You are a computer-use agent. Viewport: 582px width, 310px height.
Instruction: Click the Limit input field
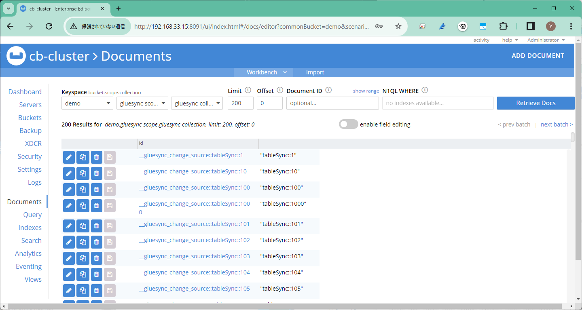pyautogui.click(x=241, y=103)
